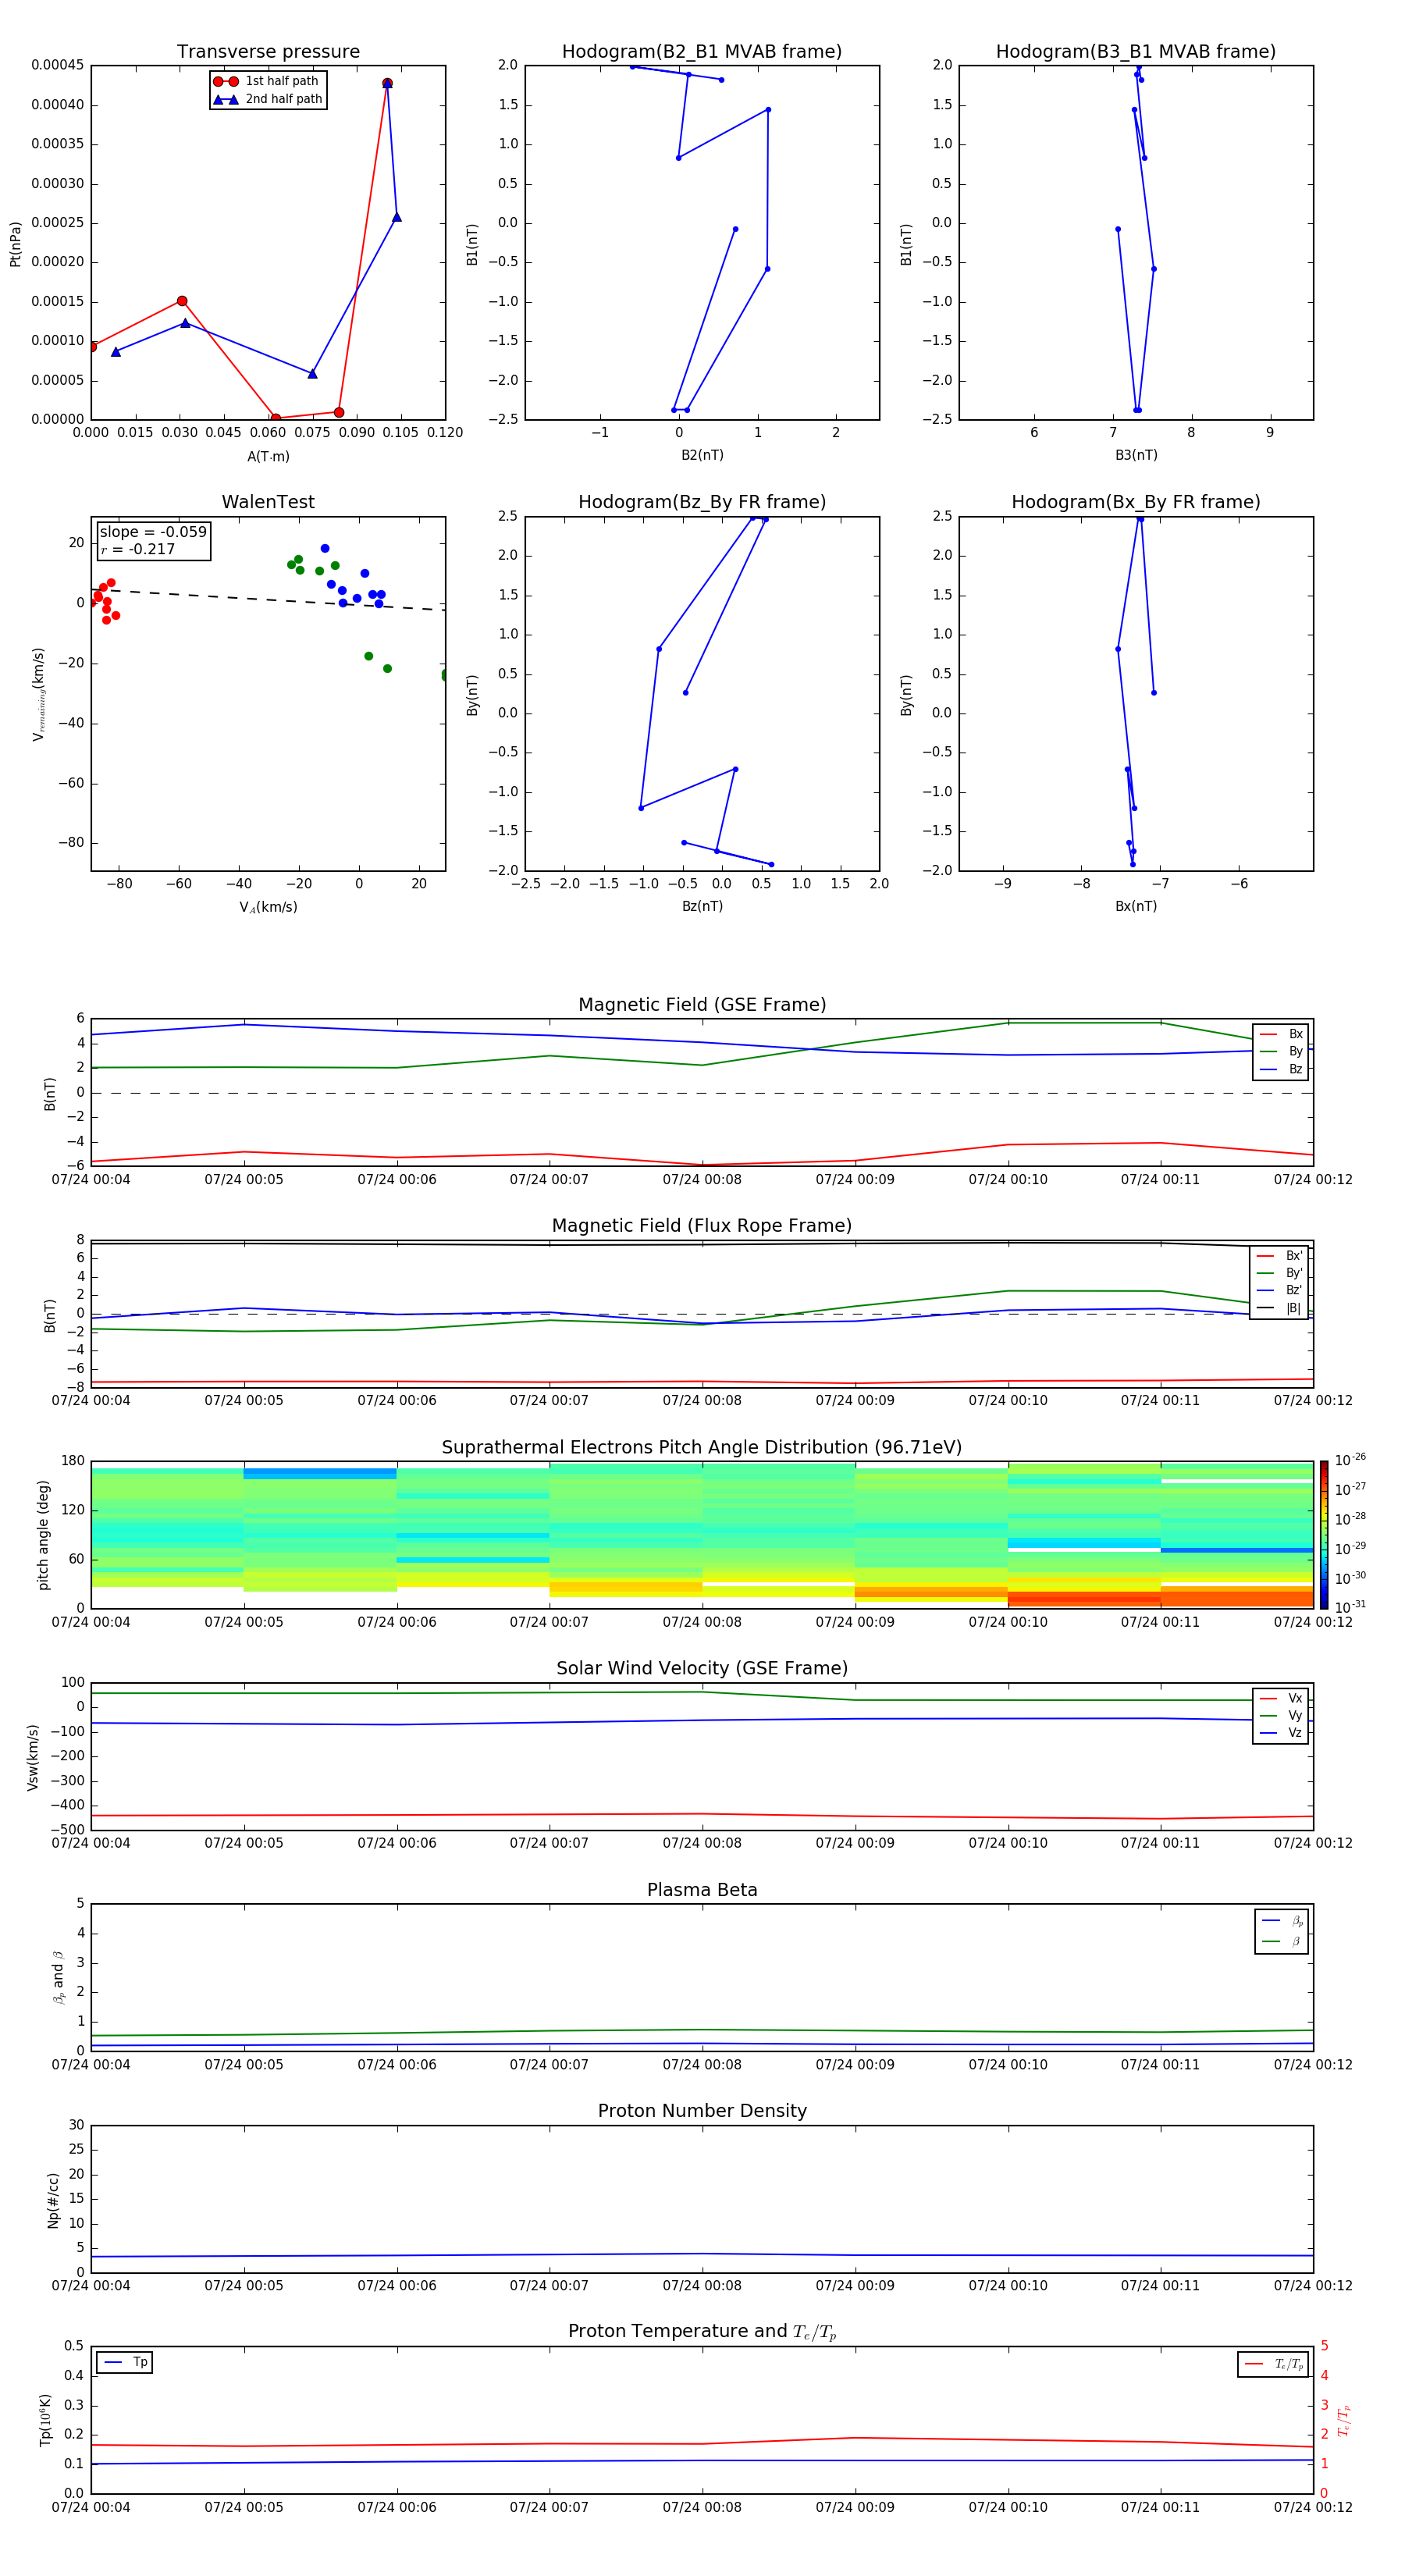Click 'Bz' entry in GSE magnetic legend
The image size is (1405, 2576).
coord(1282,1070)
